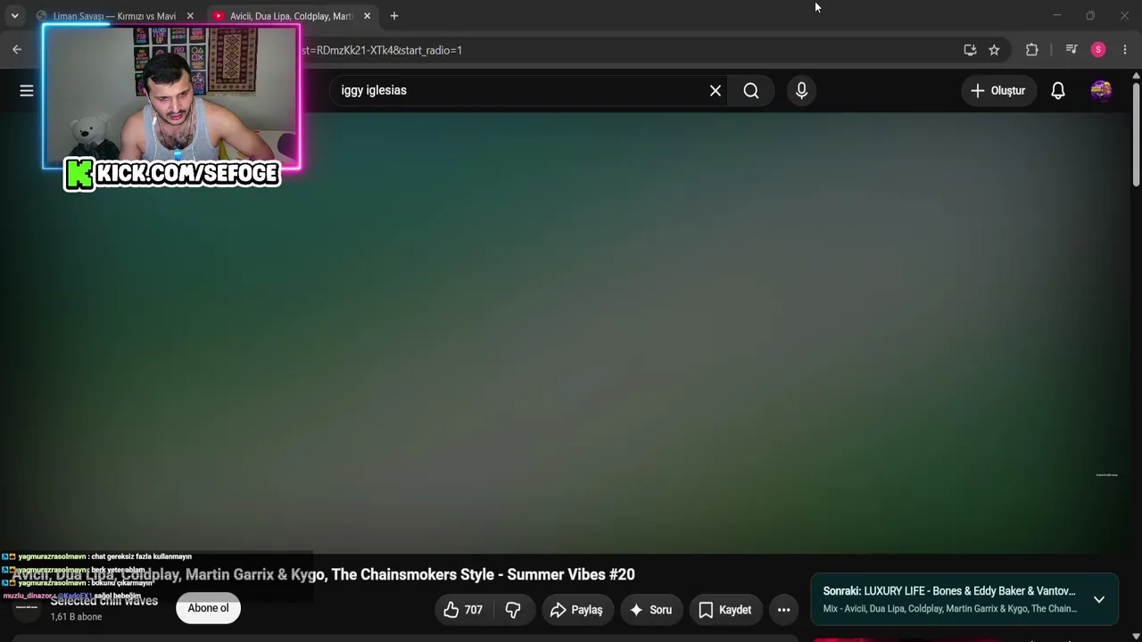This screenshot has width=1142, height=642.
Task: Open a new browser tab
Action: [394, 16]
